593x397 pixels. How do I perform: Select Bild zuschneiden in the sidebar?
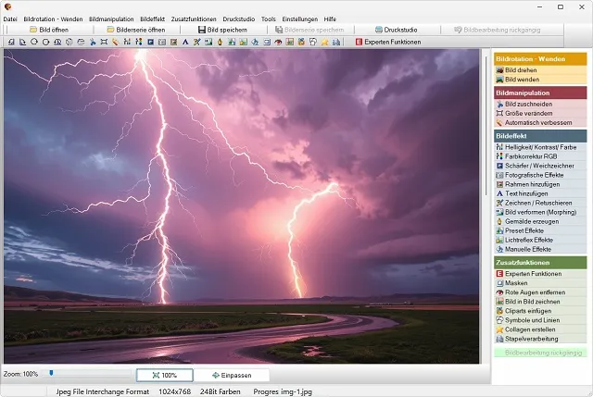point(528,104)
